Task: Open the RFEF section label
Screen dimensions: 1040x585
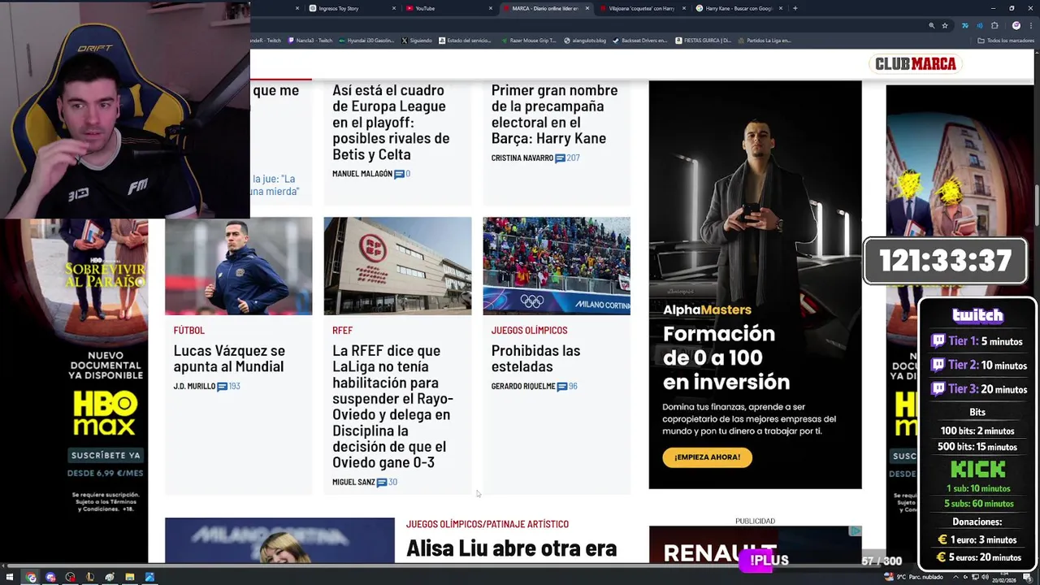Action: (342, 331)
